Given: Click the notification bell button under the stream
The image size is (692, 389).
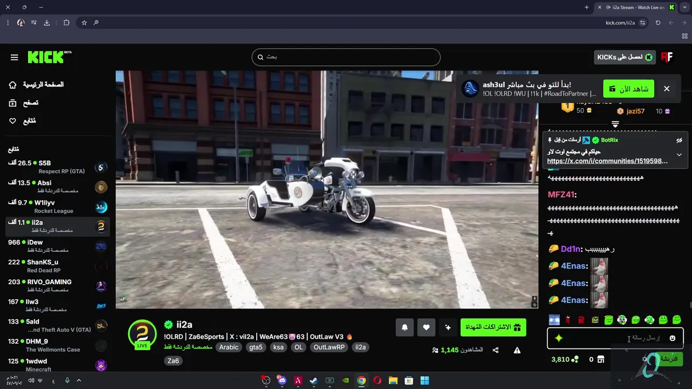Looking at the screenshot, I should click(x=404, y=327).
